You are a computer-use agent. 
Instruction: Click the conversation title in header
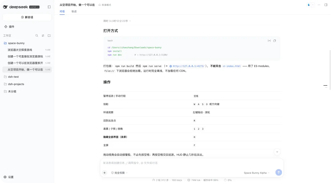[77, 5]
